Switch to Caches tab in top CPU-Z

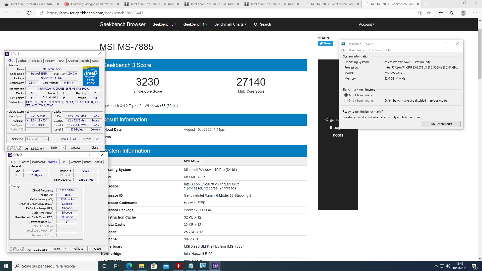tap(22, 61)
